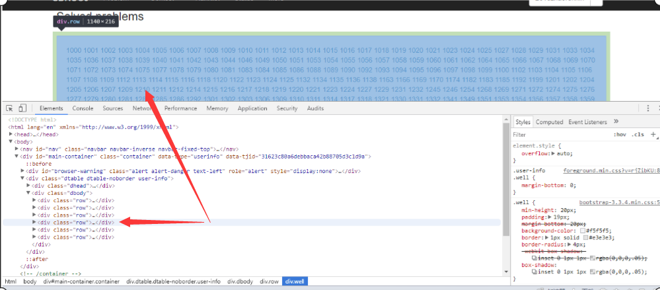The height and width of the screenshot is (290, 660).
Task: Expand the border shorthand triangle
Action: click(547, 237)
